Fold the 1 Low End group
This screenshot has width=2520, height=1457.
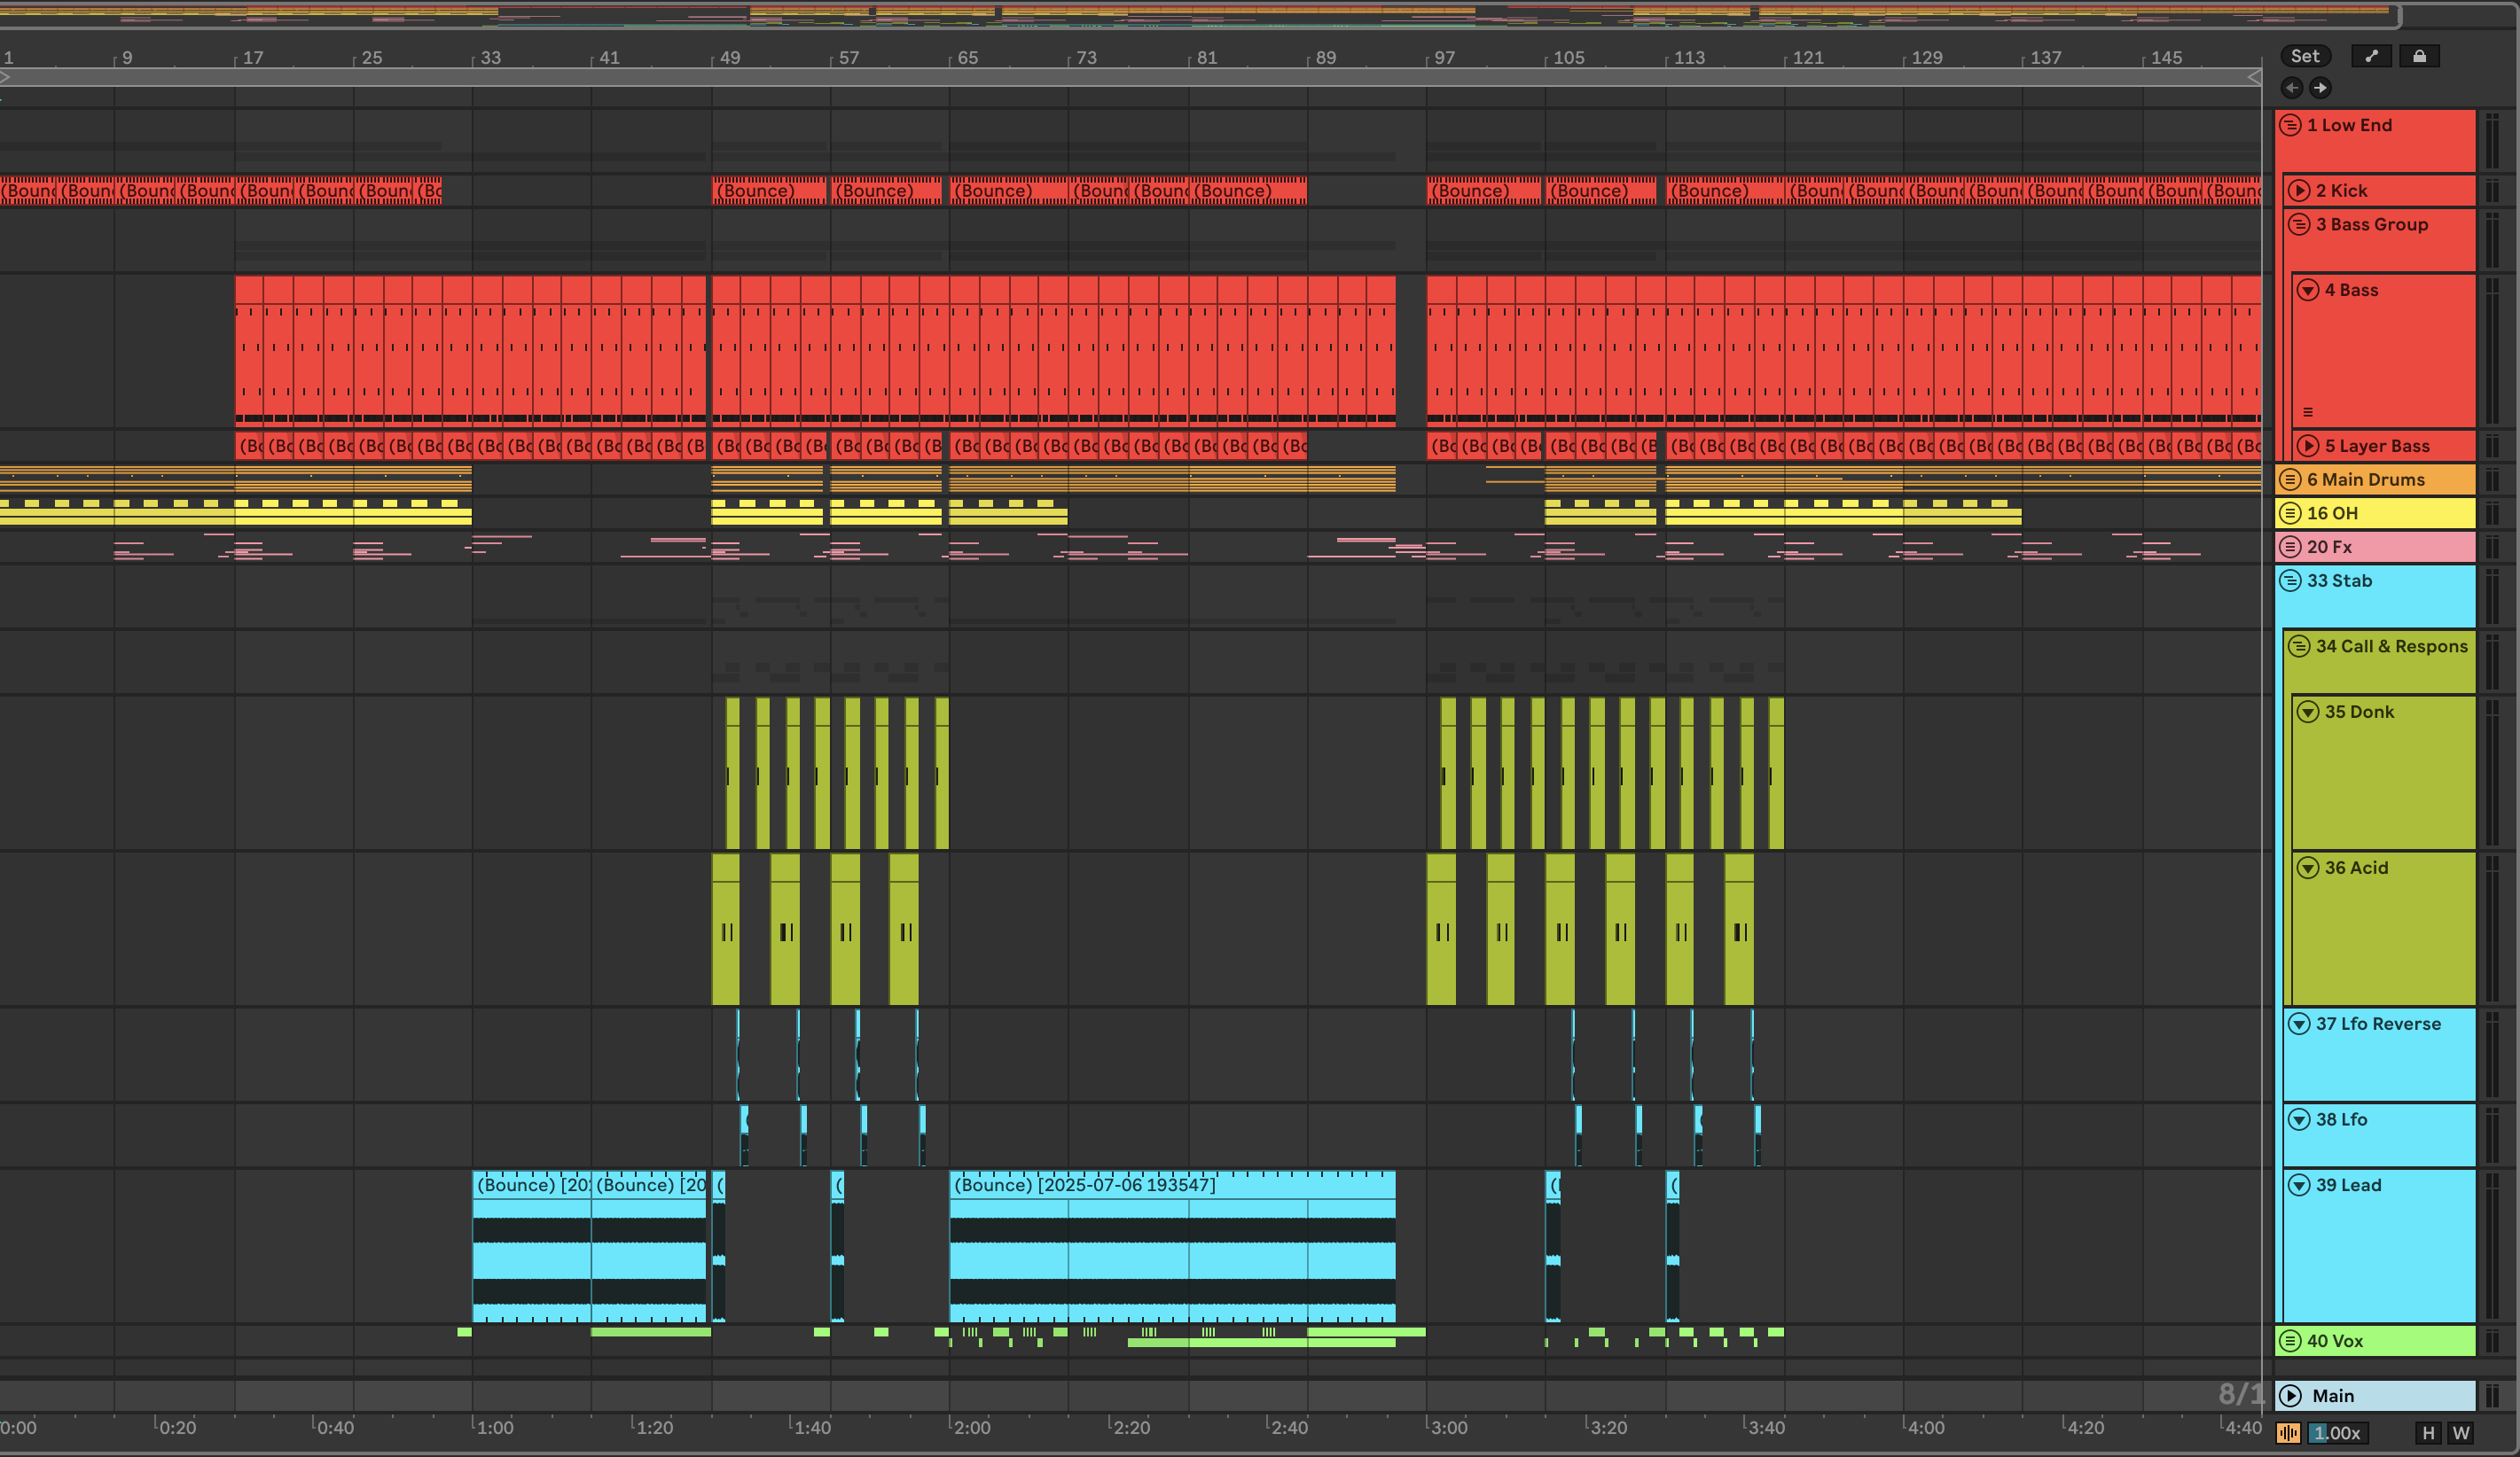pyautogui.click(x=2291, y=125)
